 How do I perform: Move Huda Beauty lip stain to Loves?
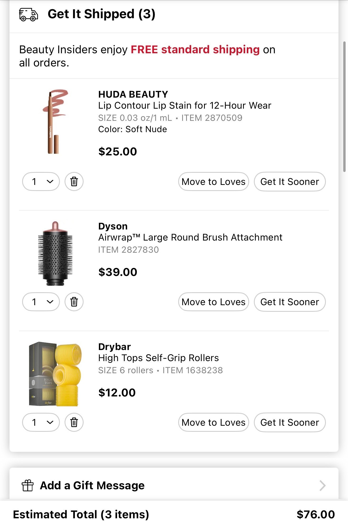pos(214,181)
